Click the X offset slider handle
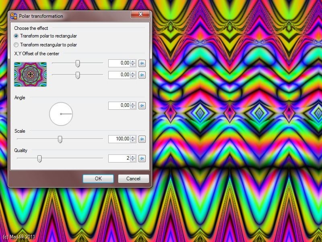Image resolution: width=322 pixels, height=242 pixels. 78,64
